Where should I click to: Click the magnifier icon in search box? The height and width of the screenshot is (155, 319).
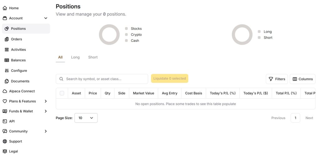(61, 79)
